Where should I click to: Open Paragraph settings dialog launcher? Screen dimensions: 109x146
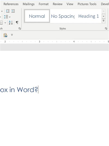(x=20, y=28)
